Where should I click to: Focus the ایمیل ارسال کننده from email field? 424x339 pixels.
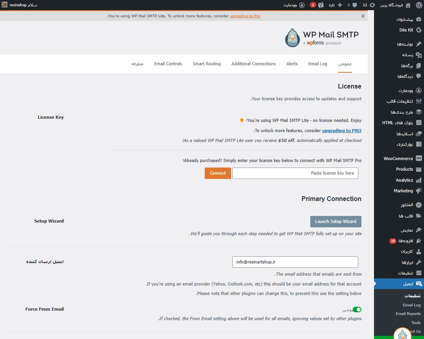[x=295, y=262]
